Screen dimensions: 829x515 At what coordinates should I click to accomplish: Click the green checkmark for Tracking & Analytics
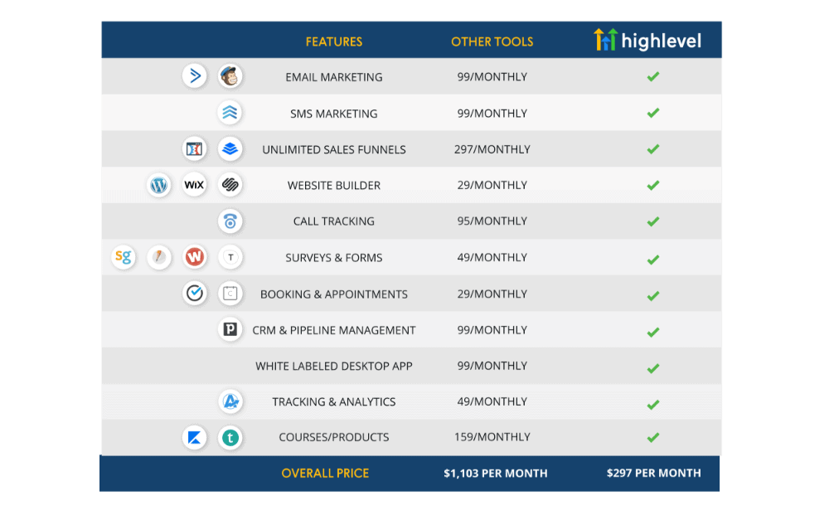(653, 405)
